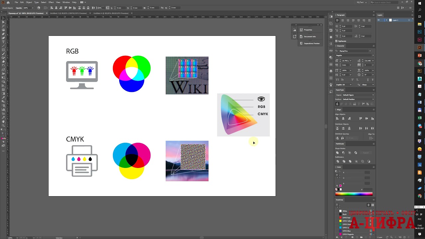The height and width of the screenshot is (239, 425).
Task: Click Layer 1 target circle
Action: tap(409, 20)
